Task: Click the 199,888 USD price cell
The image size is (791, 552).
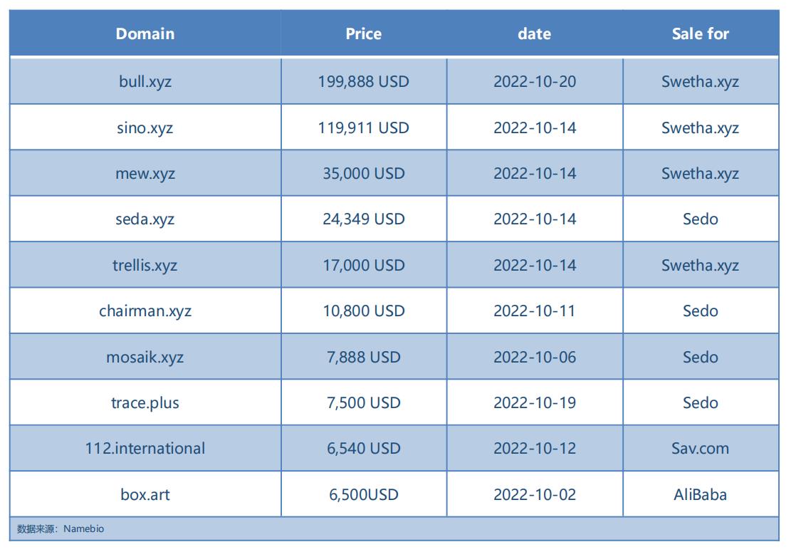Action: [x=364, y=81]
